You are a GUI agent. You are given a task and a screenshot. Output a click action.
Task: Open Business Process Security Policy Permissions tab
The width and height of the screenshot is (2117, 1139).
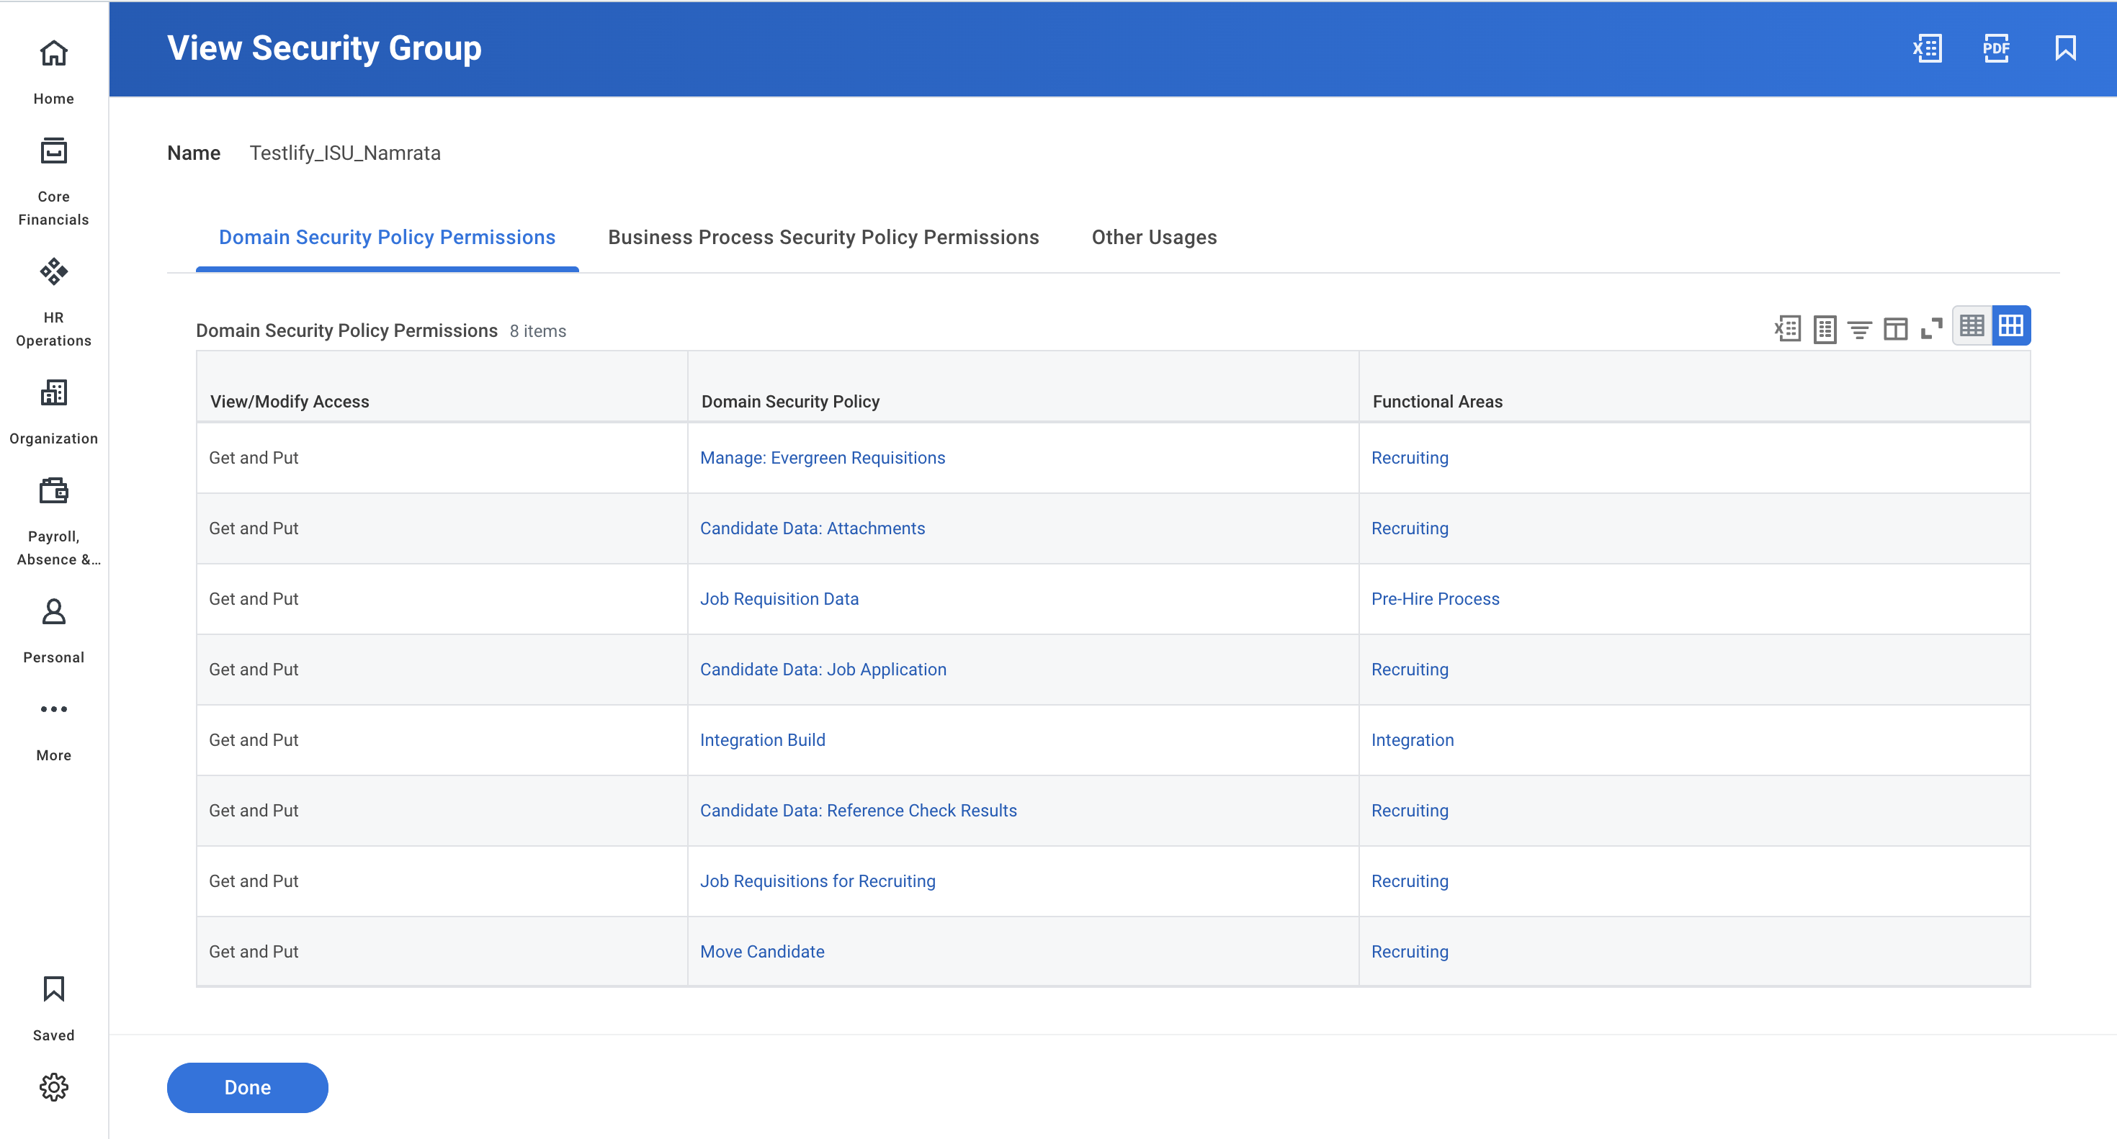click(x=823, y=238)
